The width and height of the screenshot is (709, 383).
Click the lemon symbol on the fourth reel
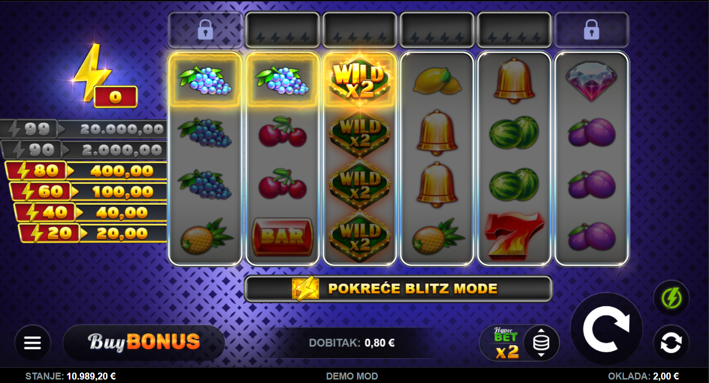tap(437, 81)
